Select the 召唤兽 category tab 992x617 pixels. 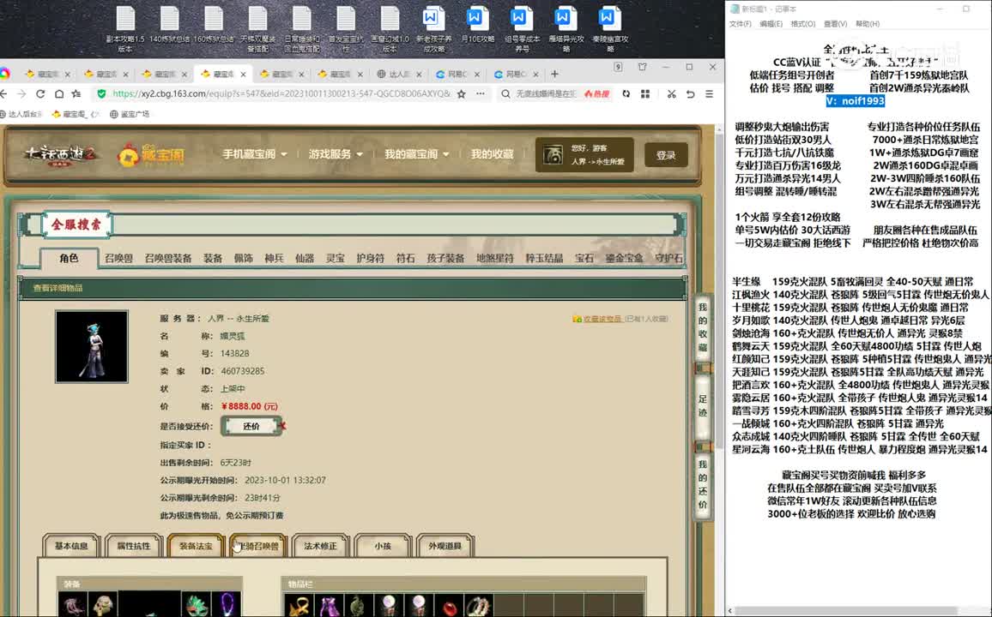point(118,258)
